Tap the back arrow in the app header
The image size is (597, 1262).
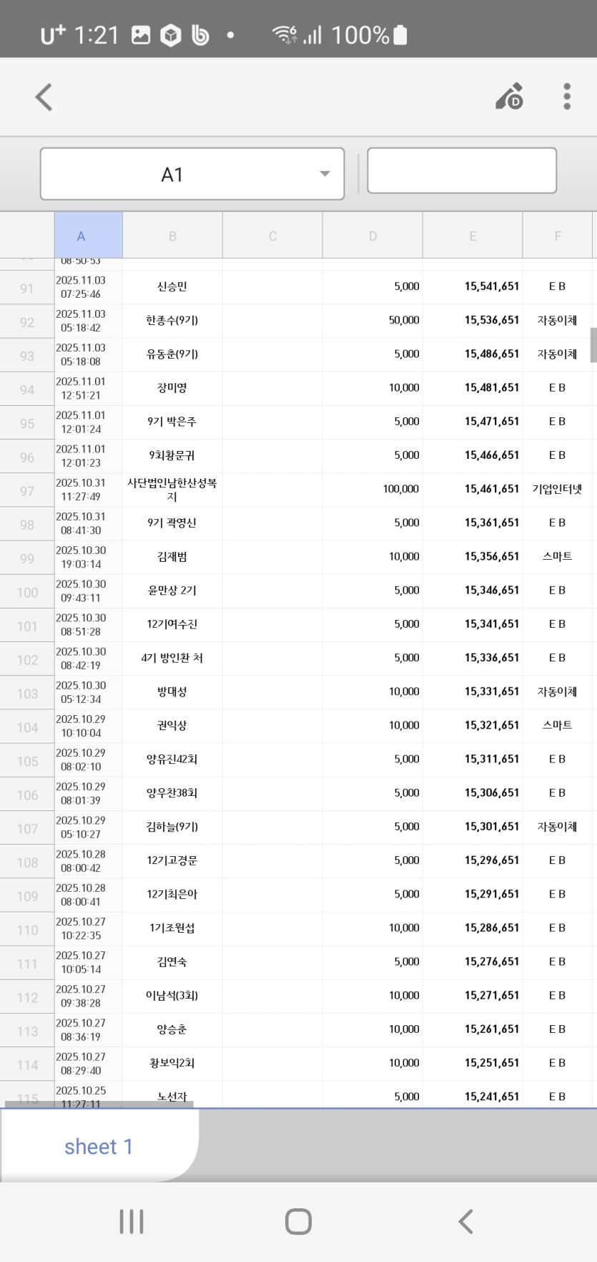[44, 97]
